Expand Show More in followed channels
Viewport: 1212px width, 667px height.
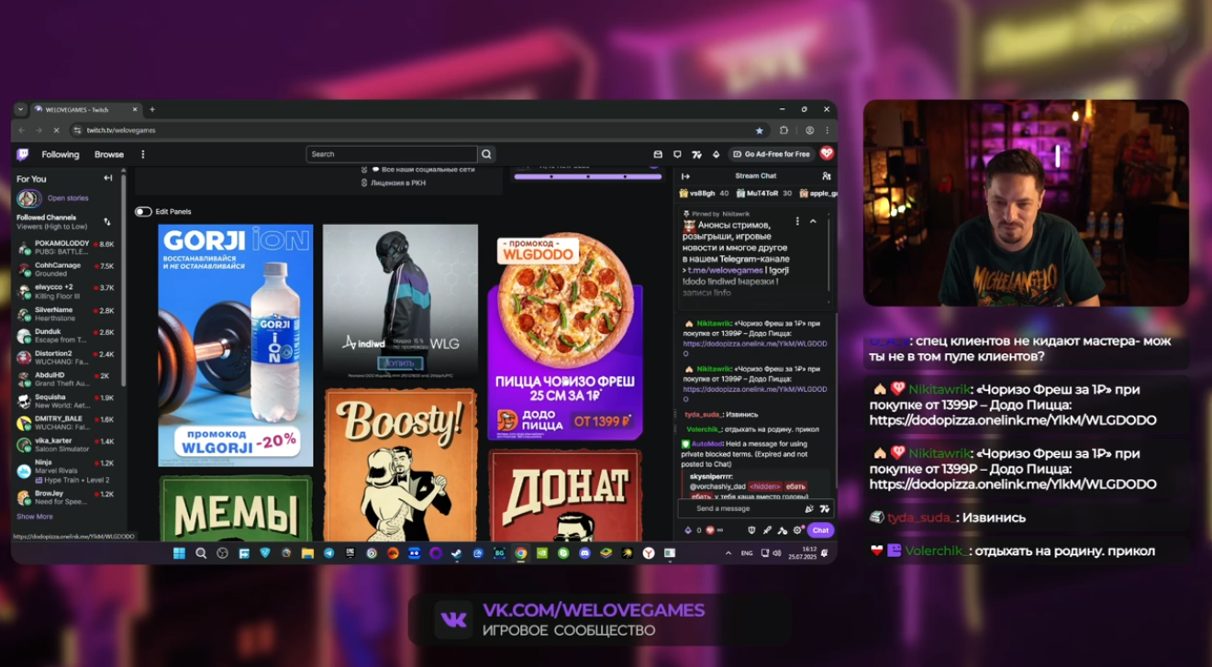(x=35, y=517)
